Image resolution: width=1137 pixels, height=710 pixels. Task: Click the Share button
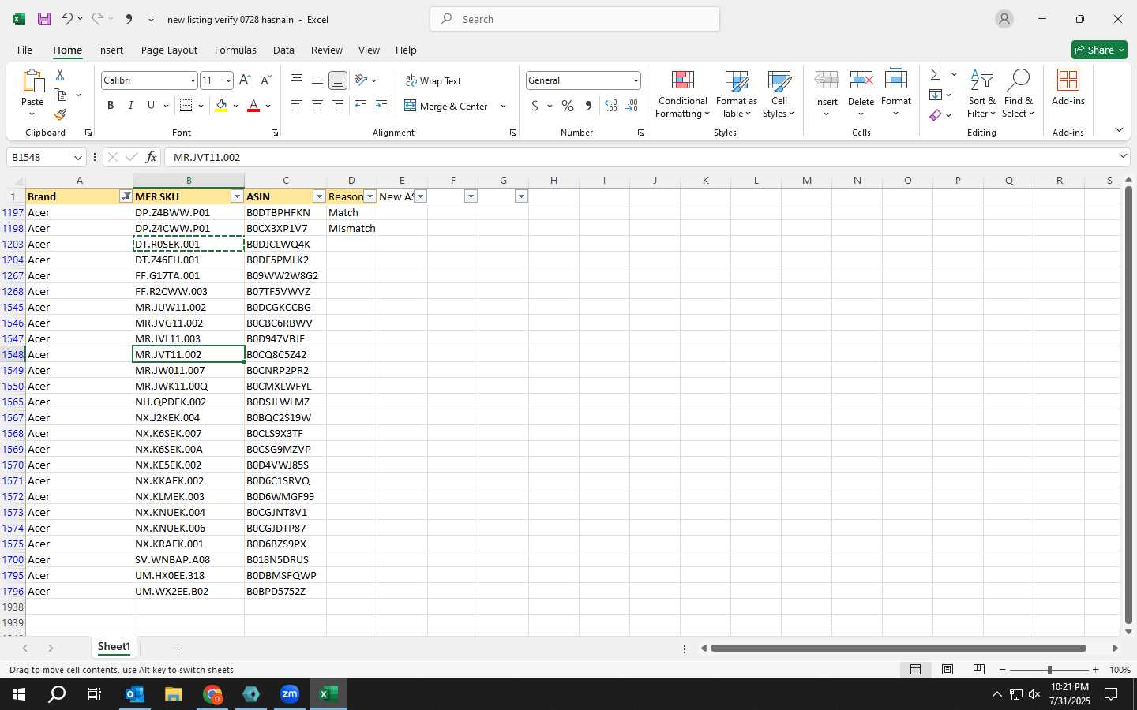1099,50
